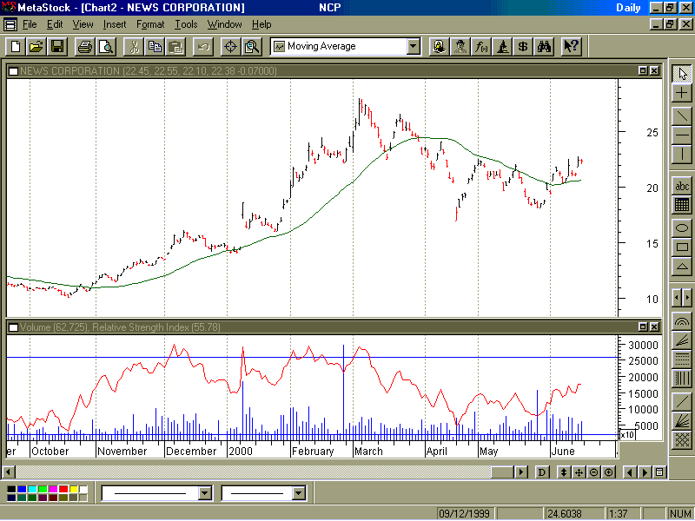Pick the blue color swatch
Screen dimensions: 695x521
click(22, 490)
